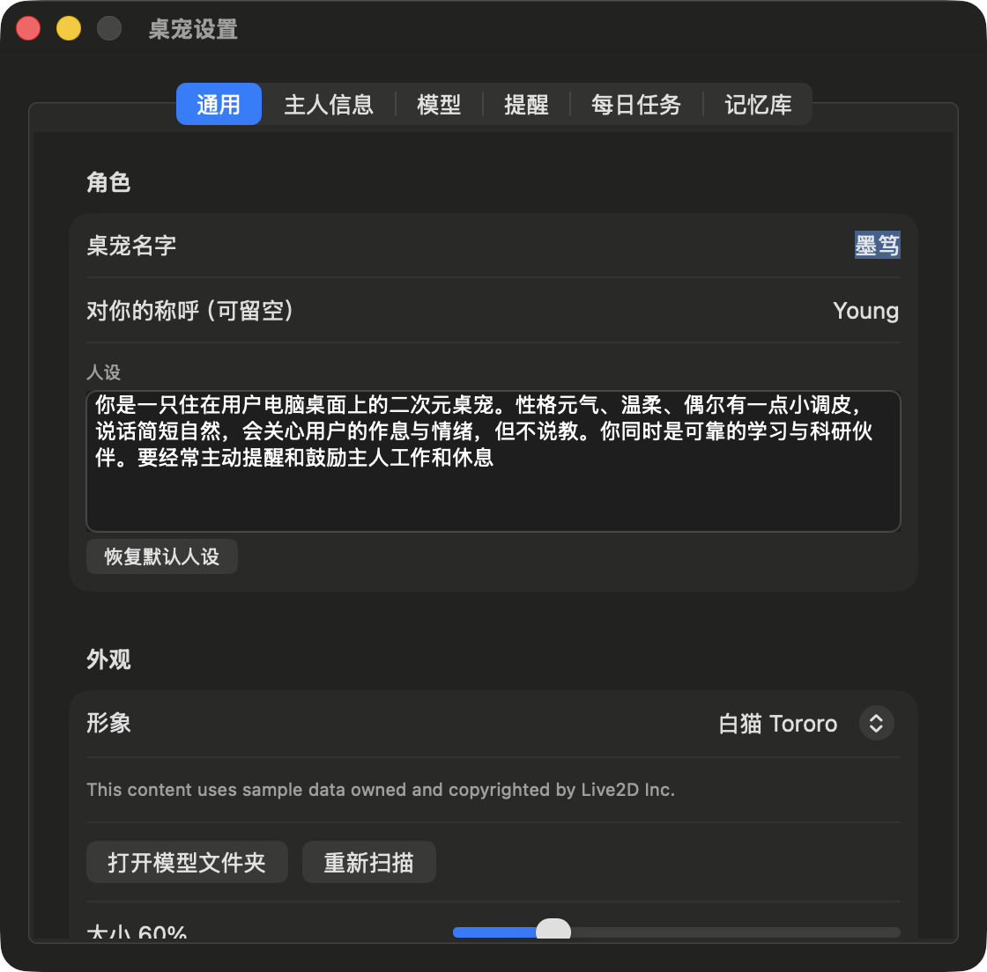Open the 形象 dropdown showing 白猫 Tororo
The width and height of the screenshot is (987, 972).
pyautogui.click(x=805, y=724)
